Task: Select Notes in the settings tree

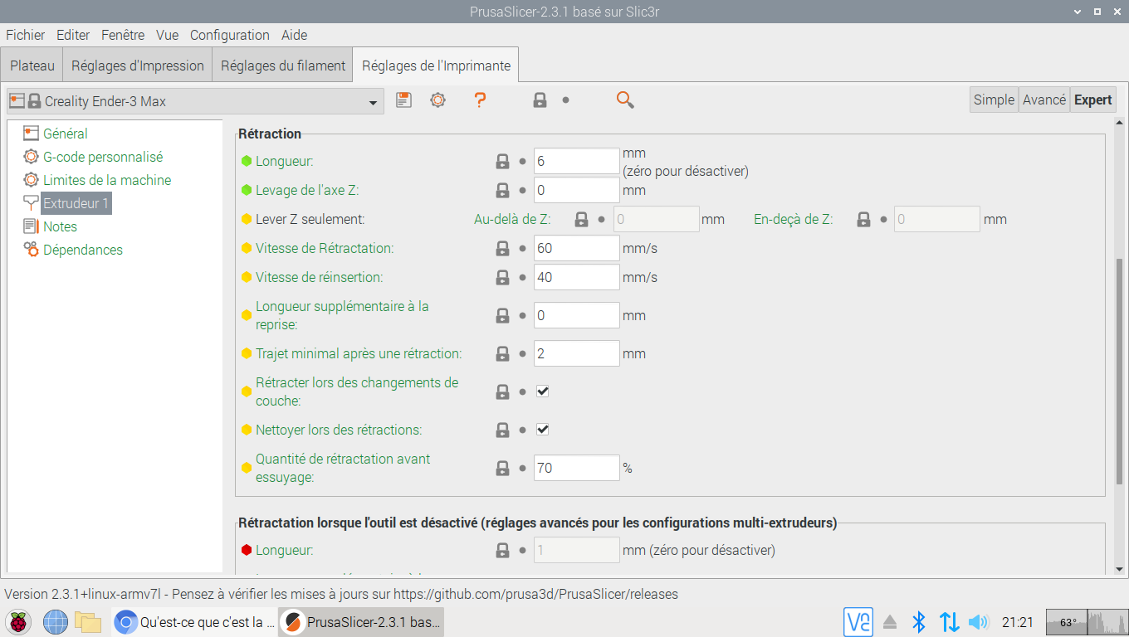Action: (x=60, y=226)
